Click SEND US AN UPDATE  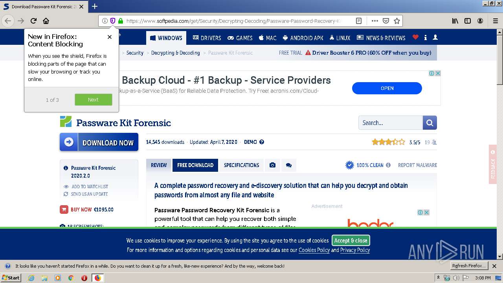pyautogui.click(x=89, y=194)
